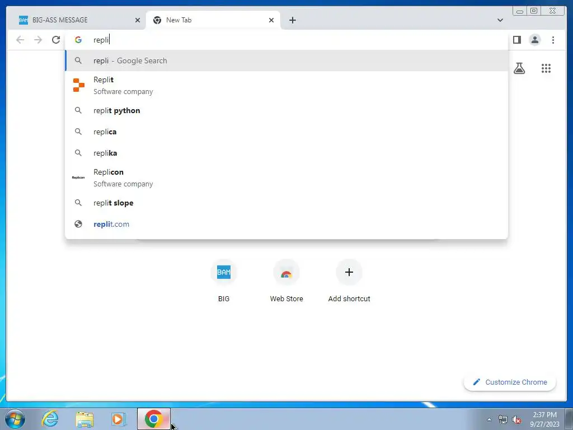This screenshot has width=573, height=430.
Task: Select the New Tab tab
Action: (213, 20)
